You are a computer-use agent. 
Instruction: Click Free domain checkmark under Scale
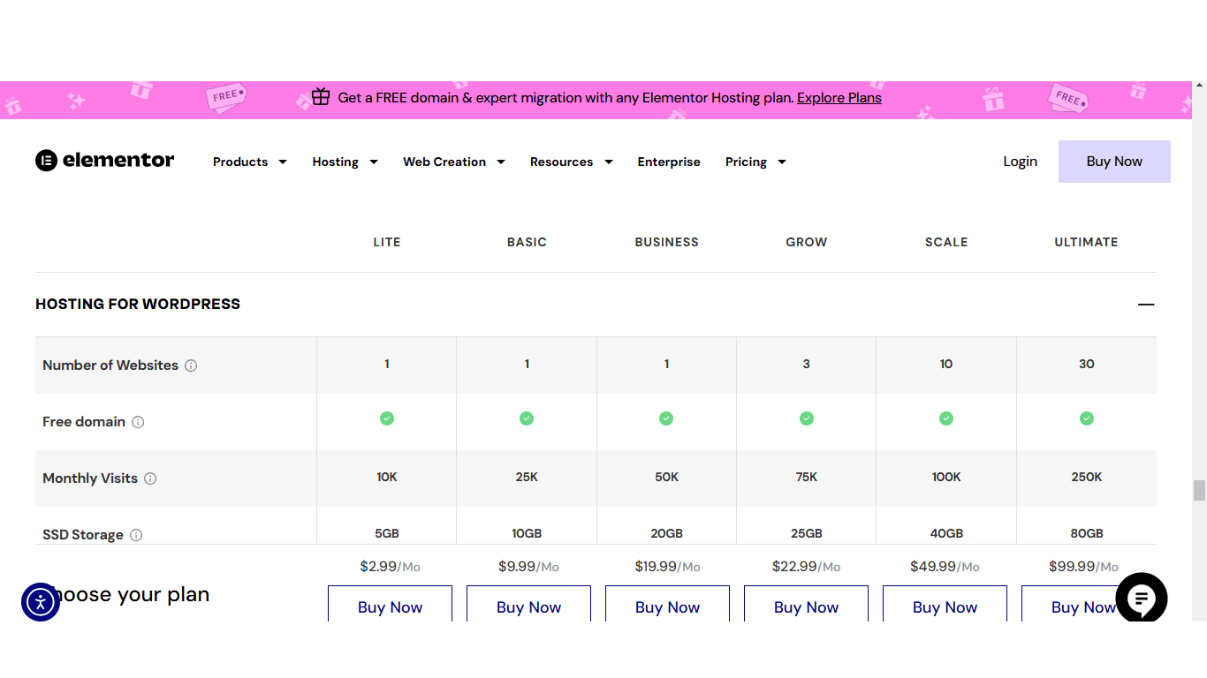pyautogui.click(x=946, y=418)
